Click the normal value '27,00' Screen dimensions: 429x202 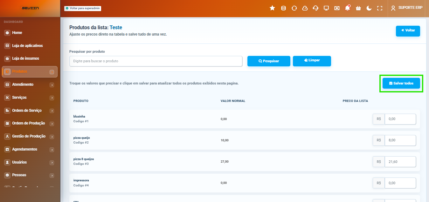pos(225,162)
